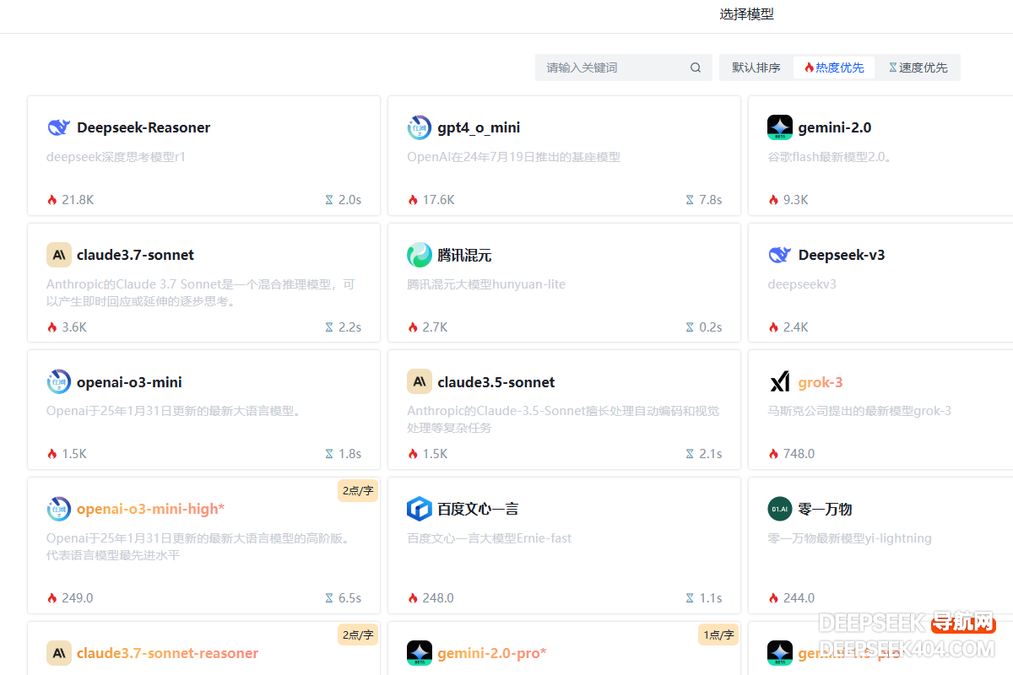Screen dimensions: 1013x675
Task: Click description 'OpenAI在24年7月19日推出的基座模型'
Action: coord(513,157)
